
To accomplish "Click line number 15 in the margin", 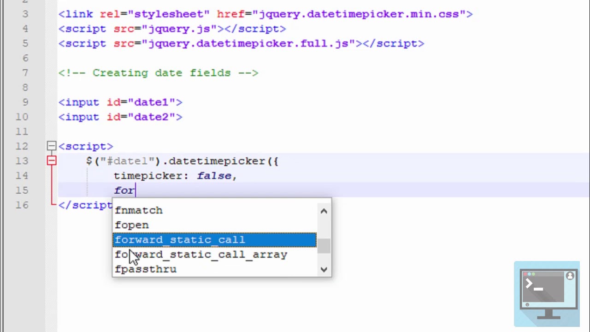I will pyautogui.click(x=22, y=190).
